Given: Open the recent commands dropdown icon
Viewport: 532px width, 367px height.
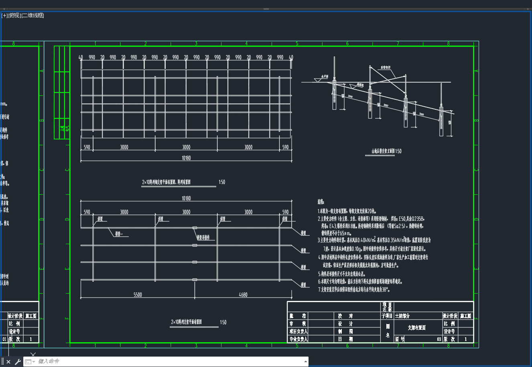Looking at the screenshot, I should (x=30, y=362).
